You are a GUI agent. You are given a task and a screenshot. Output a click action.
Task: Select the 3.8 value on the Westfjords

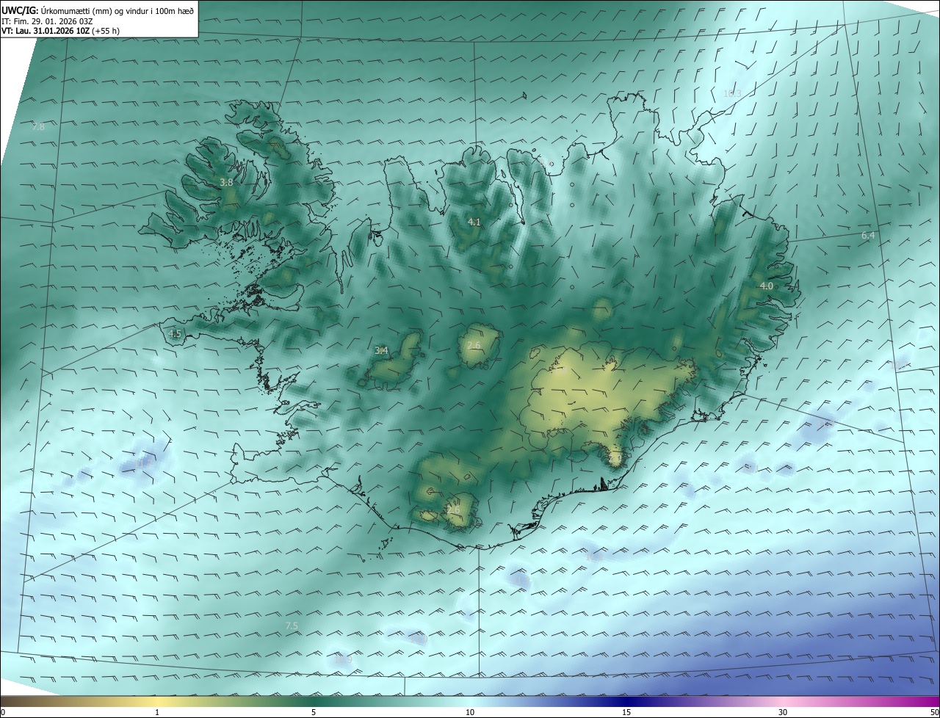[226, 182]
